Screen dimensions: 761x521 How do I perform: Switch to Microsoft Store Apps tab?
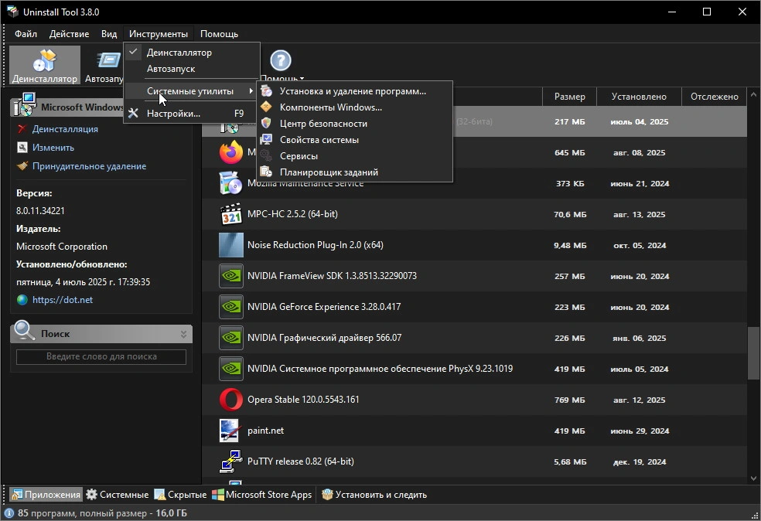click(262, 494)
